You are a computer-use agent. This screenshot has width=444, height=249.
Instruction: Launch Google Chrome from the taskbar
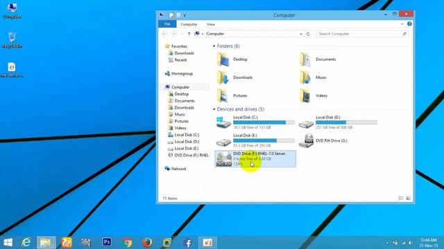click(127, 243)
